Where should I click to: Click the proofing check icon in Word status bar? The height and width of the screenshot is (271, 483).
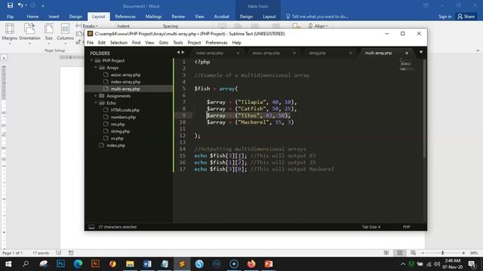[x=59, y=253]
